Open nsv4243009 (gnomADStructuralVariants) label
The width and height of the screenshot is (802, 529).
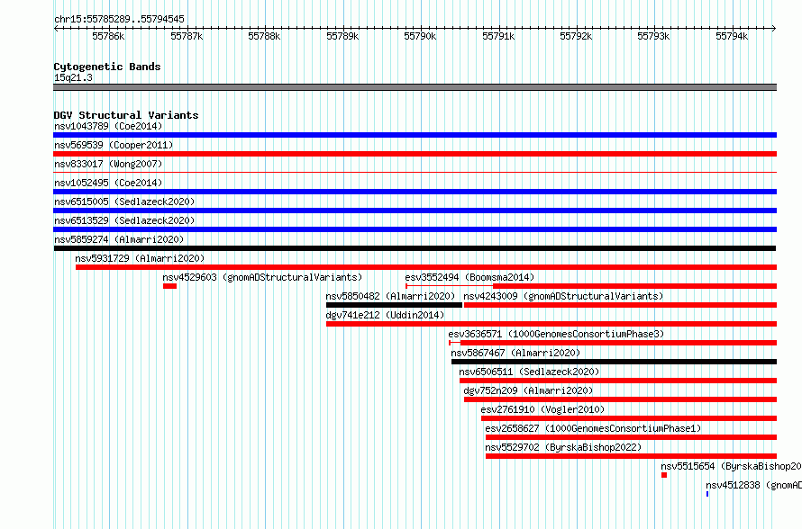[563, 296]
